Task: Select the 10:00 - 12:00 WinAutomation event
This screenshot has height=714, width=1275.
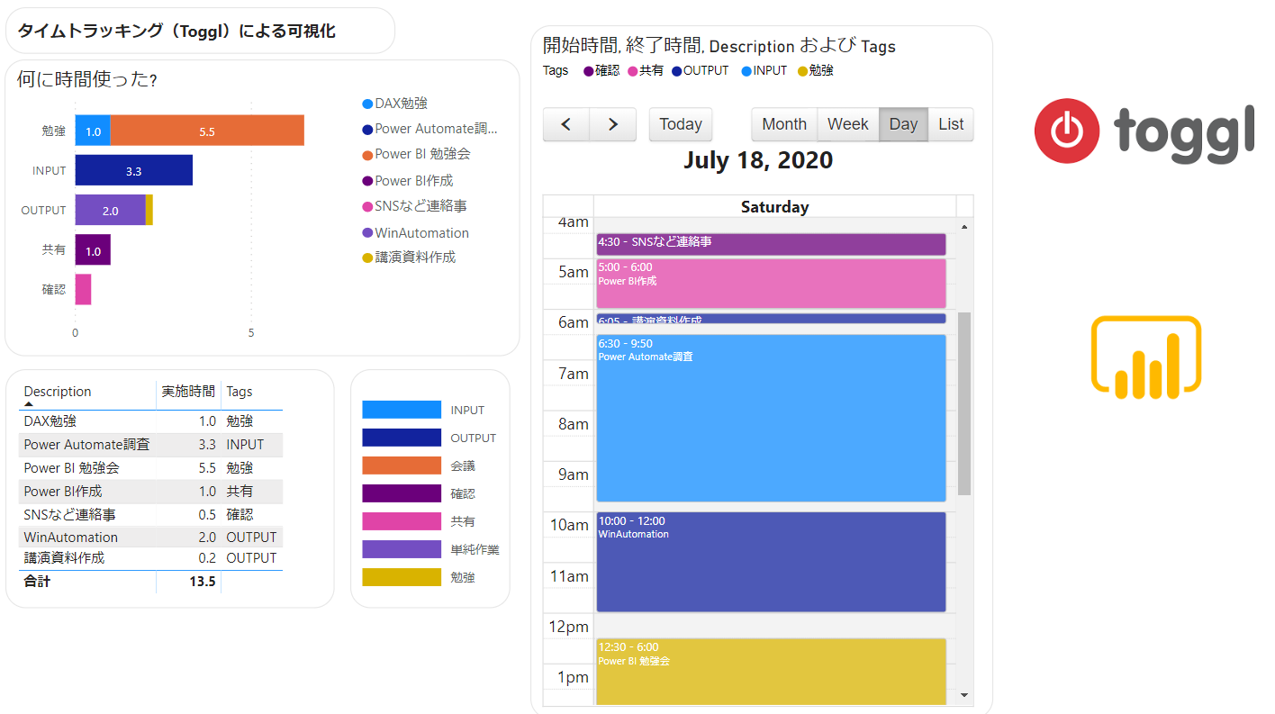Action: tap(771, 562)
